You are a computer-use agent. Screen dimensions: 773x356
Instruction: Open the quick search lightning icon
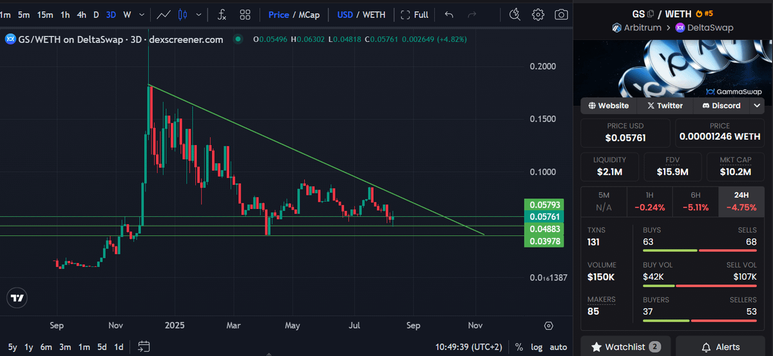(515, 14)
